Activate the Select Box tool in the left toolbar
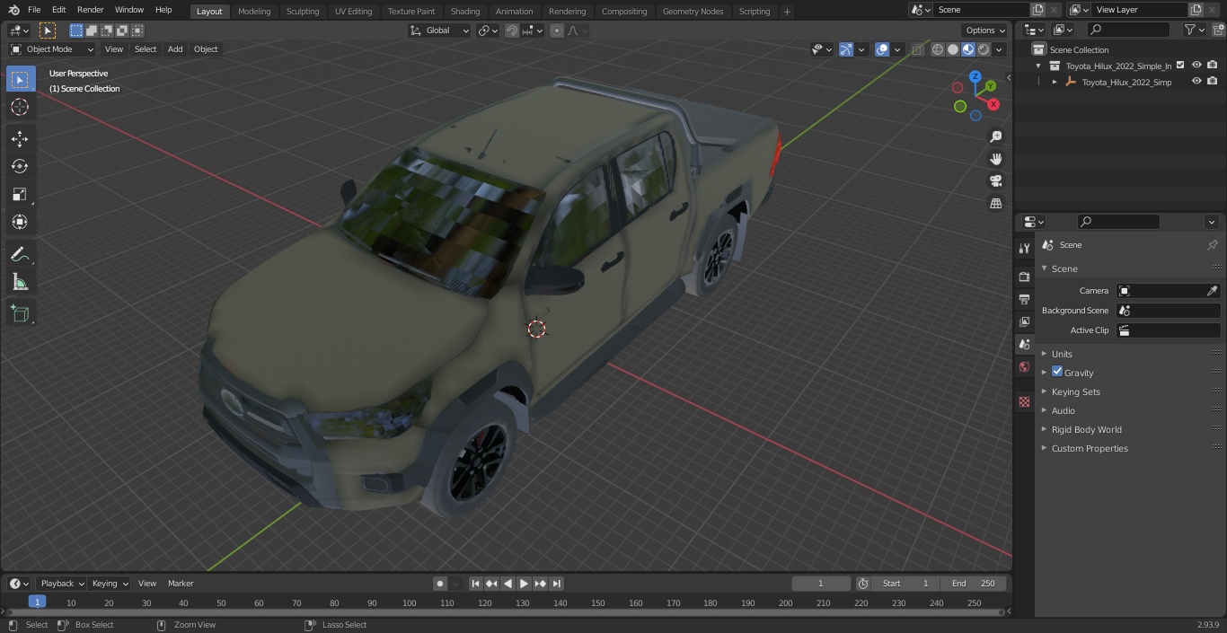 pos(20,79)
